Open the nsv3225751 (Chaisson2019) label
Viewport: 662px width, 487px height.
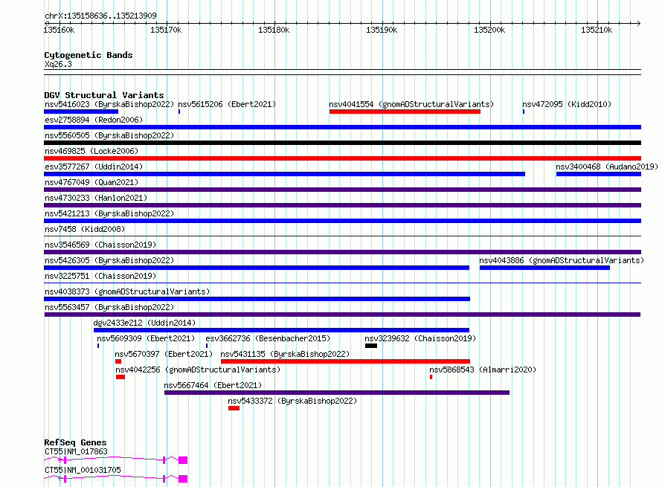(x=100, y=276)
